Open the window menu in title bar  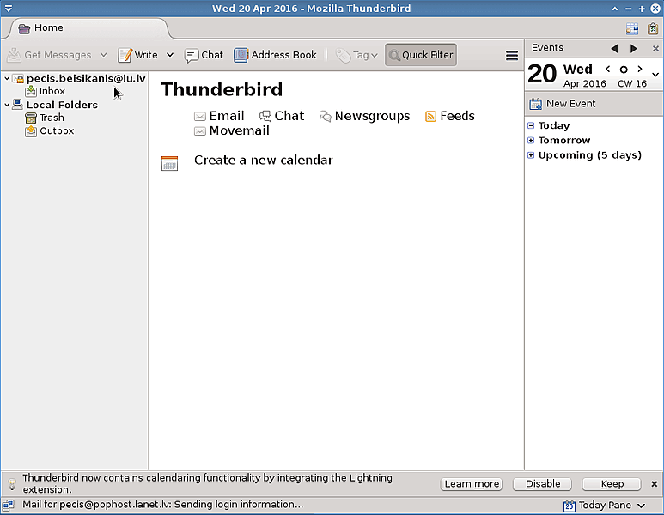[x=8, y=9]
